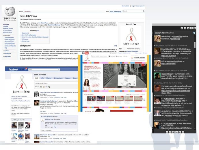Image resolution: width=199 pixels, height=150 pixels.
Task: Click Sebastian Graham's profile picture
Action: click(14, 125)
